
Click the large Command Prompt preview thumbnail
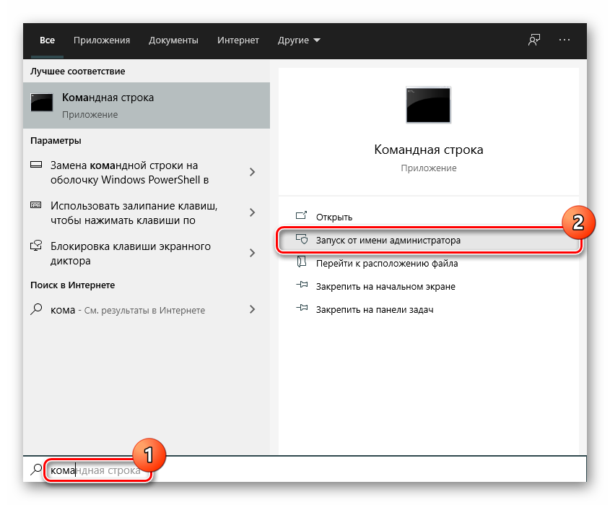(428, 105)
